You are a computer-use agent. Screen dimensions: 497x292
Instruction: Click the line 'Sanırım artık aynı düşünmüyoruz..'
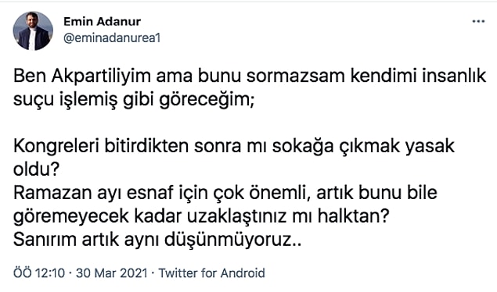click(157, 240)
